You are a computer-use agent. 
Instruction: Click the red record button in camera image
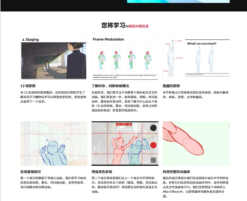153,145
